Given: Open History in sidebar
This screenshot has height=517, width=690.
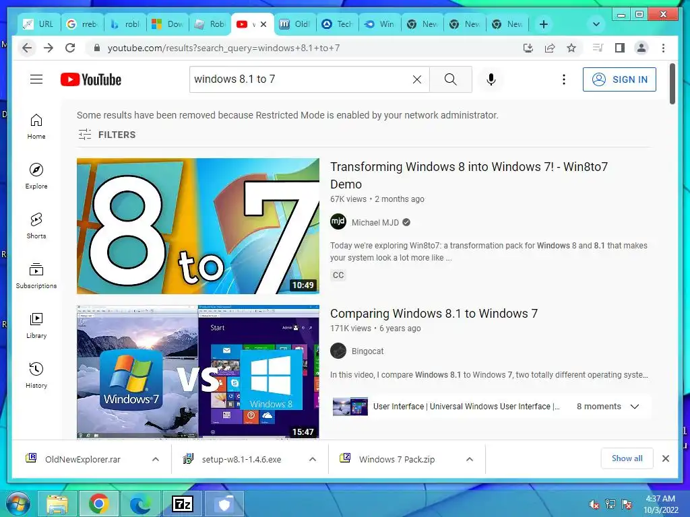Looking at the screenshot, I should coord(36,376).
